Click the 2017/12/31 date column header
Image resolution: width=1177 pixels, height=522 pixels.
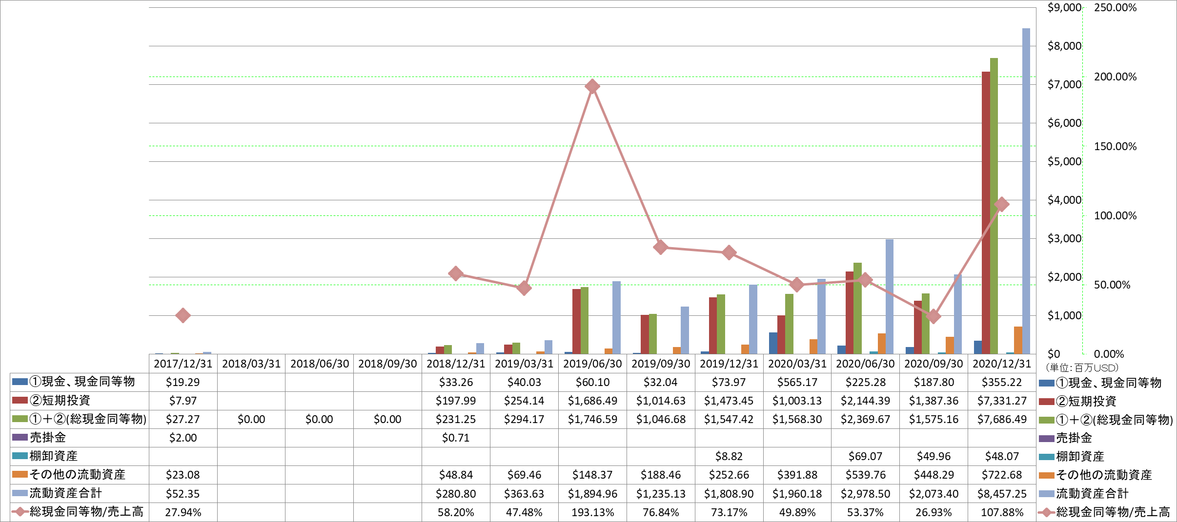point(183,364)
